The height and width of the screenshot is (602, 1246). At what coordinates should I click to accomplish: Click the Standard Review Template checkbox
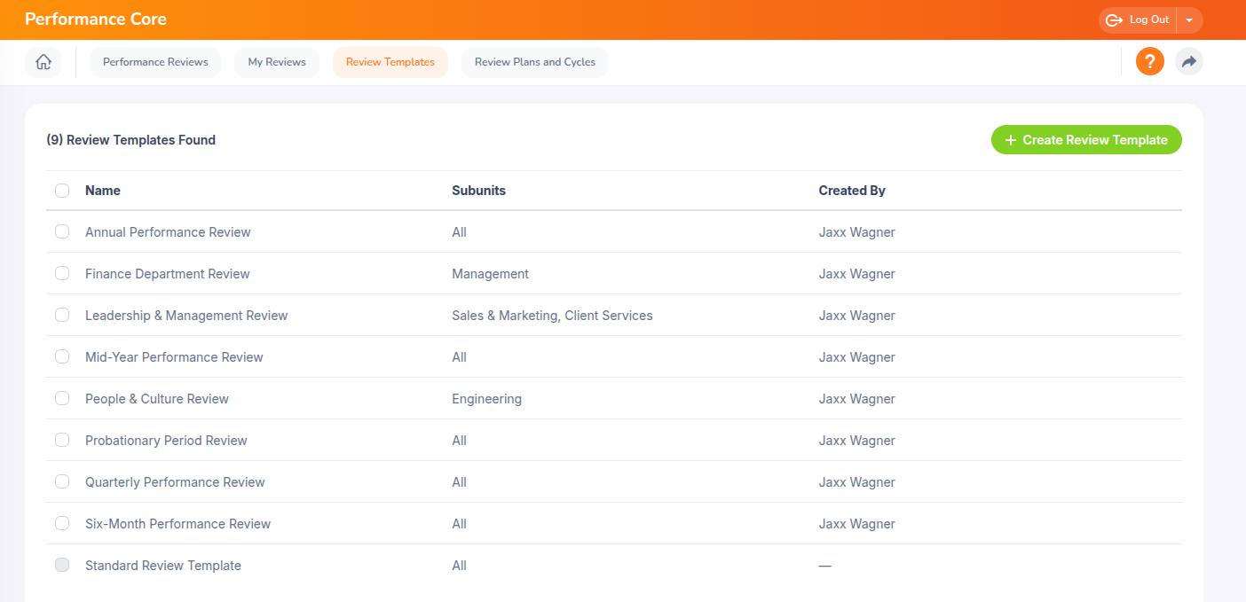tap(62, 565)
